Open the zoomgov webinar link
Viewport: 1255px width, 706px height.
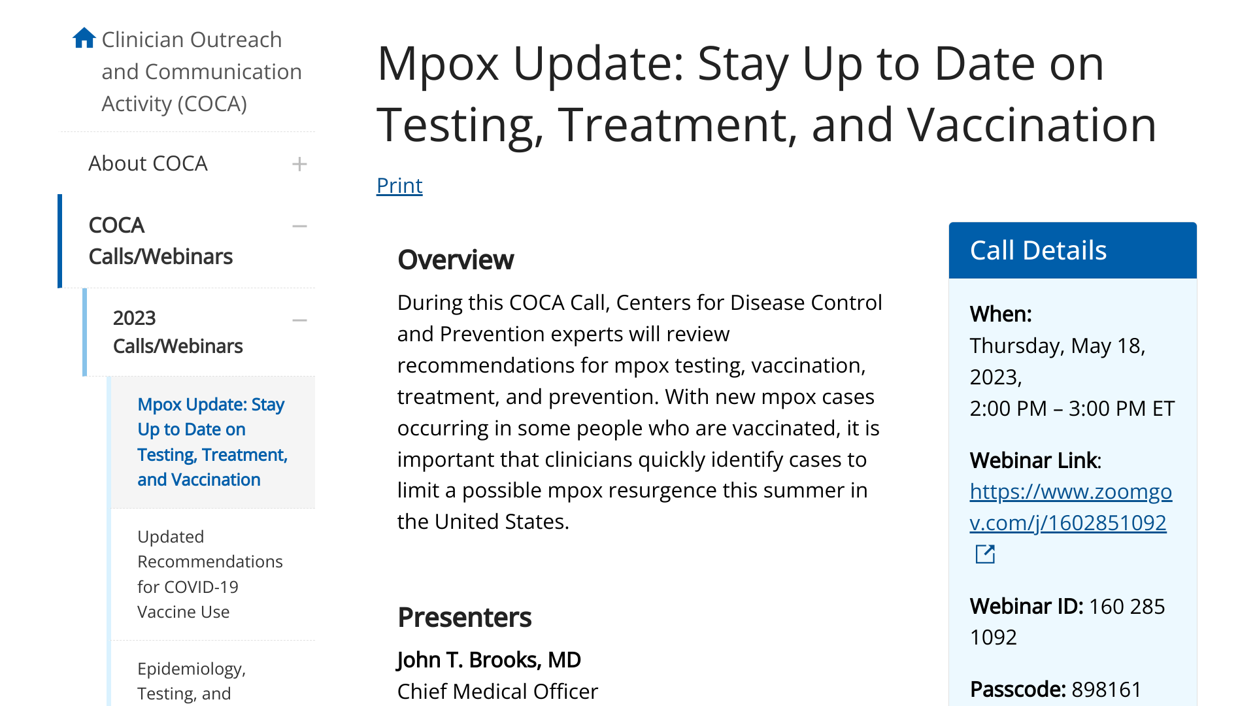tap(1070, 507)
